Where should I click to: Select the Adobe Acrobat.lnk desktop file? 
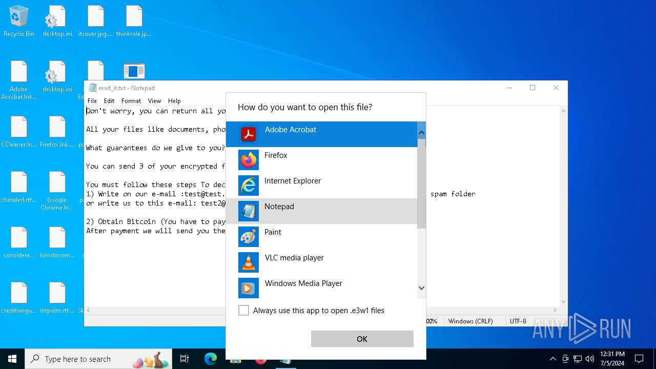[x=19, y=80]
